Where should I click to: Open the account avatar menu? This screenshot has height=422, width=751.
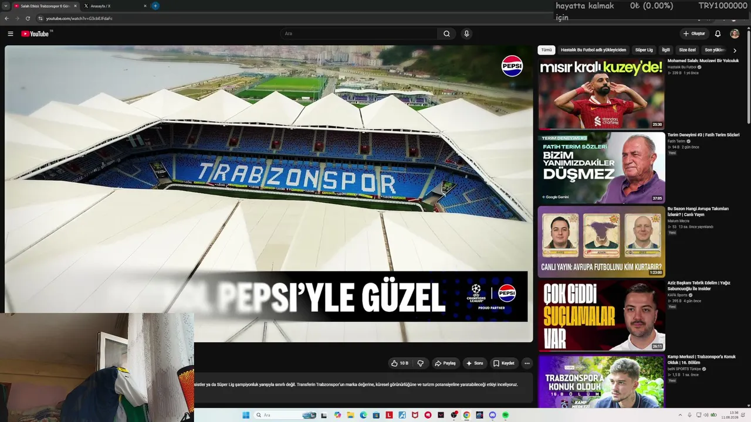tap(735, 33)
